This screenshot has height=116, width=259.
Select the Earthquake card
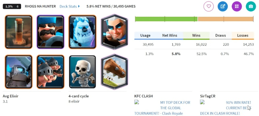tap(19, 32)
